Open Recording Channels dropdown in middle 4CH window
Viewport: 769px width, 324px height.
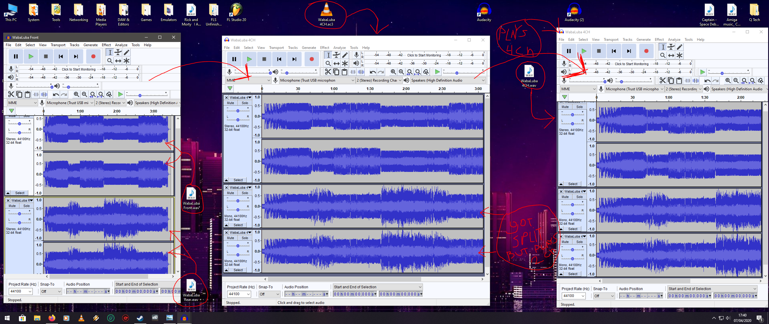(x=379, y=80)
